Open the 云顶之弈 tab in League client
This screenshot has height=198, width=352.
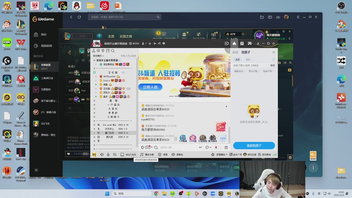pyautogui.click(x=126, y=36)
